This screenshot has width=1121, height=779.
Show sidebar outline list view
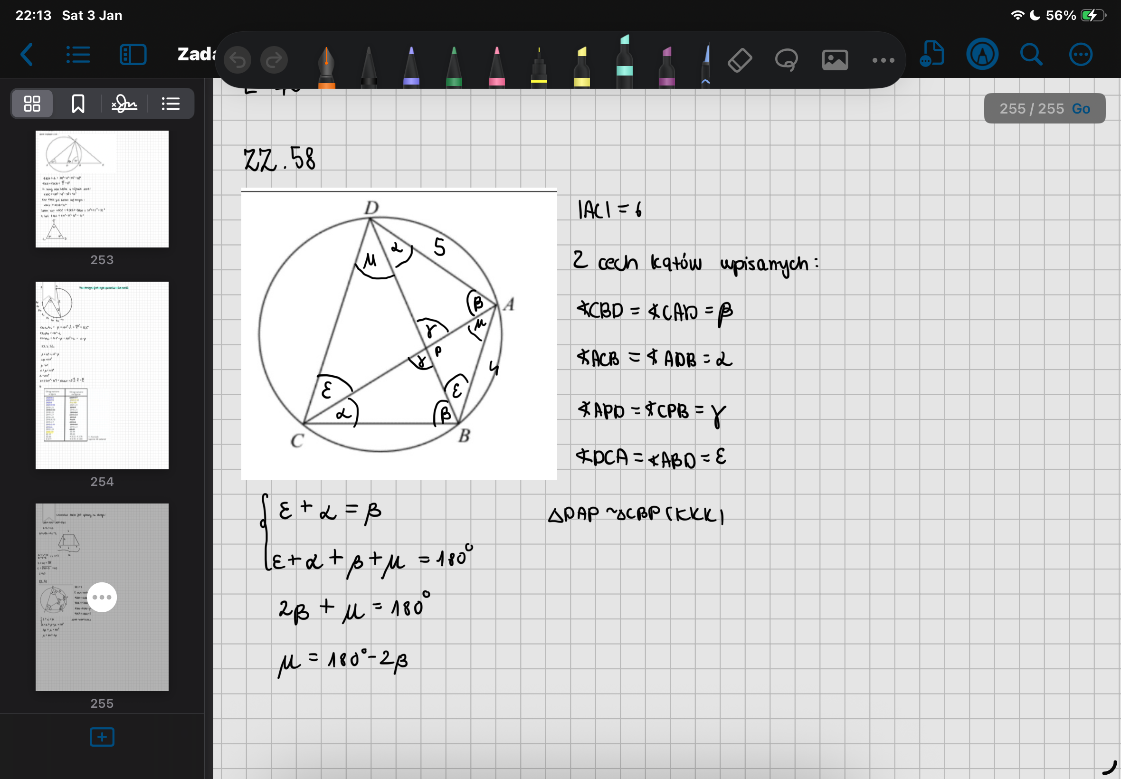point(171,104)
